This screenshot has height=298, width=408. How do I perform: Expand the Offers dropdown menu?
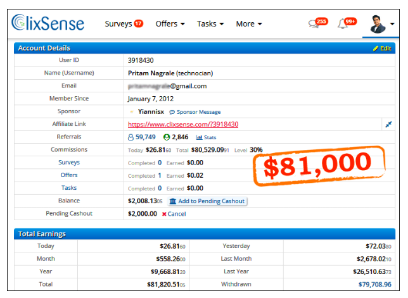click(170, 24)
